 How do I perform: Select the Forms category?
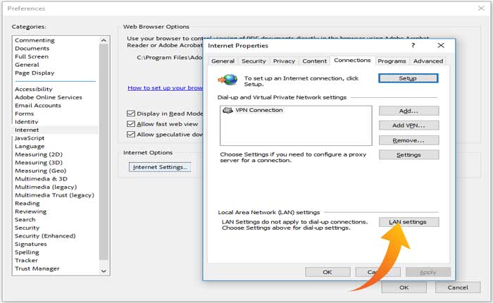point(24,113)
